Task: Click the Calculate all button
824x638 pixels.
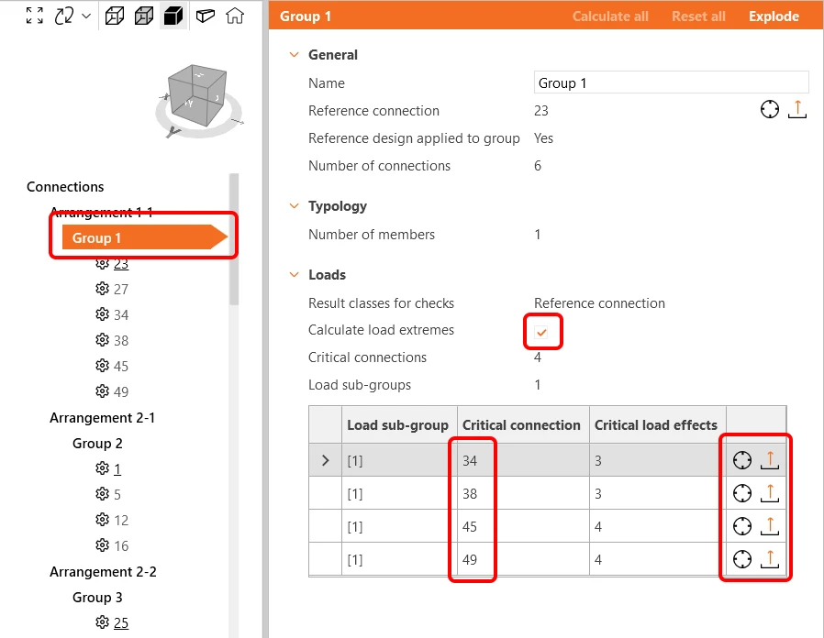Action: click(610, 16)
